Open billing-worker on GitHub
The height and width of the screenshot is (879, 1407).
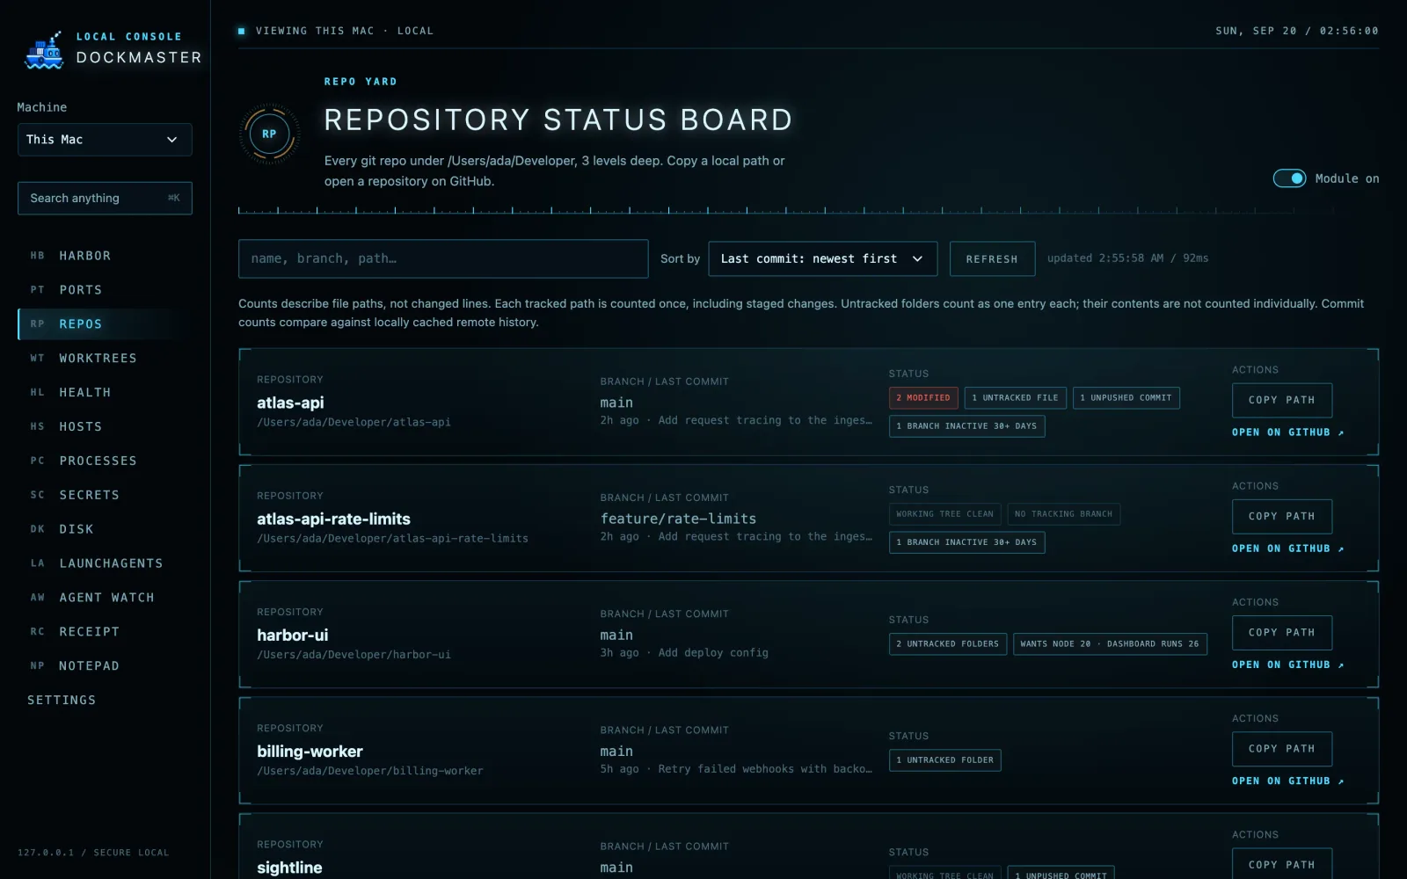coord(1287,781)
